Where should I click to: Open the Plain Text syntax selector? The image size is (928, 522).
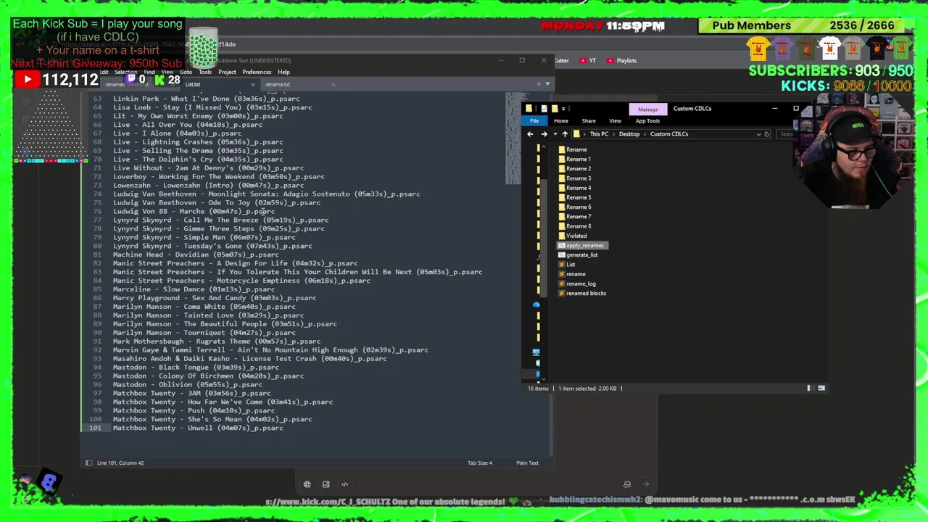[x=527, y=463]
